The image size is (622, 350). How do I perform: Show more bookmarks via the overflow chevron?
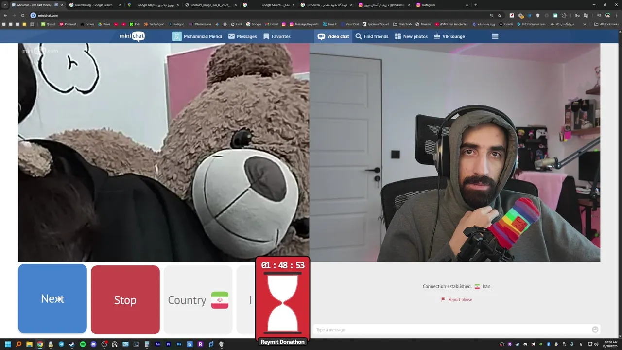tap(585, 24)
